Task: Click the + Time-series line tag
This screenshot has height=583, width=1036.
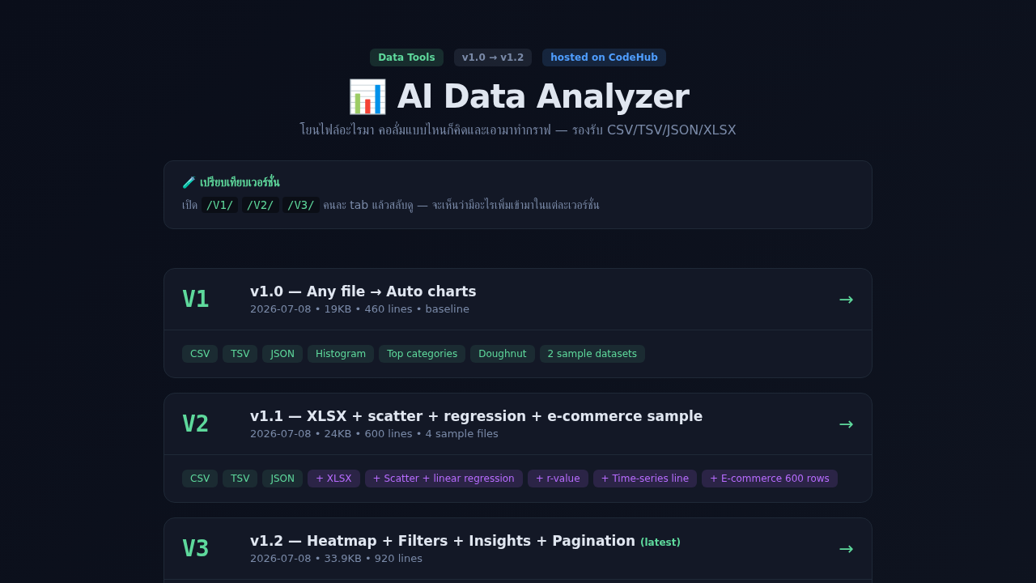Action: click(x=645, y=479)
